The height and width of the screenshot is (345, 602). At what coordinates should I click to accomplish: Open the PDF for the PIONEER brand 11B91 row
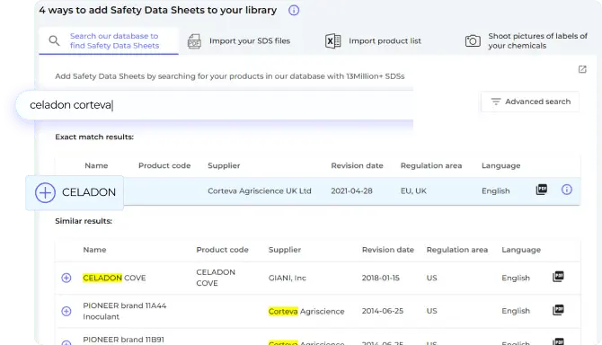click(558, 341)
